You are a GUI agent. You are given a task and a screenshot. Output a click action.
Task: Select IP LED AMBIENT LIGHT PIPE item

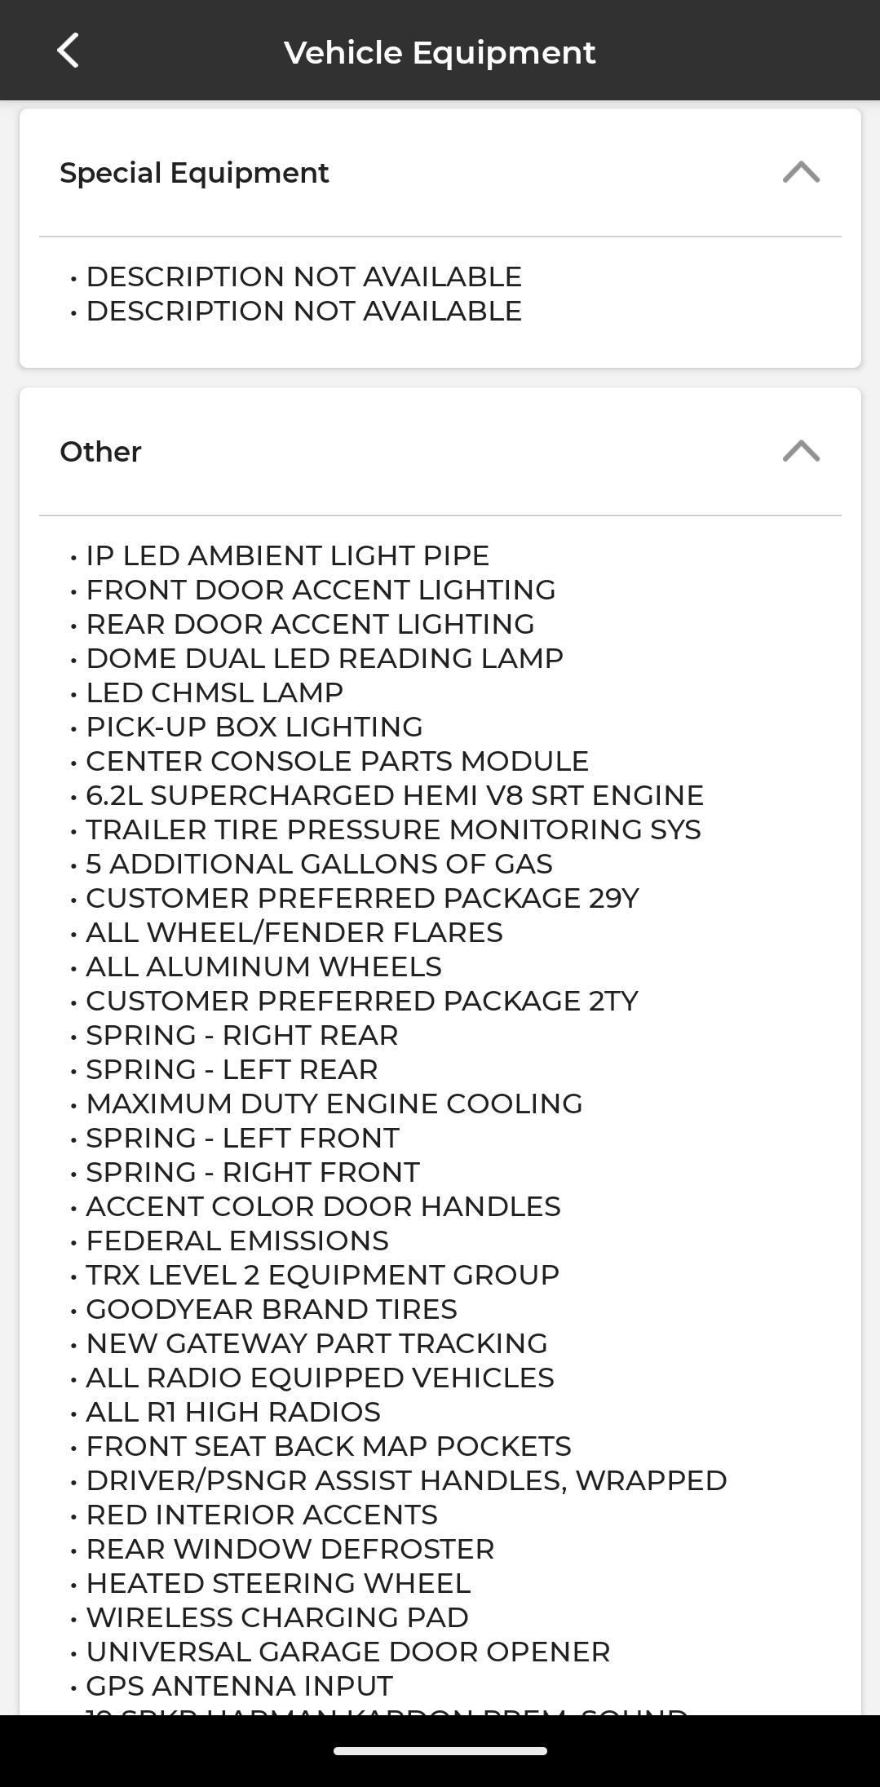coord(287,556)
